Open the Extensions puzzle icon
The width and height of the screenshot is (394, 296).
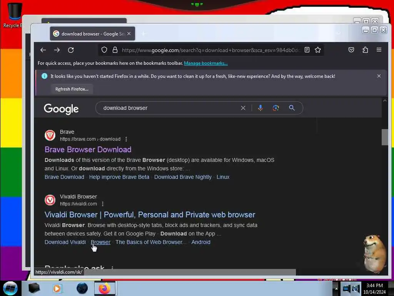pos(365,50)
